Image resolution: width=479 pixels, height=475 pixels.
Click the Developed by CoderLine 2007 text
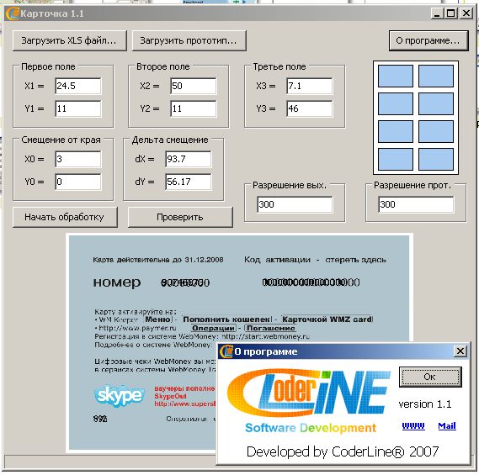click(343, 451)
